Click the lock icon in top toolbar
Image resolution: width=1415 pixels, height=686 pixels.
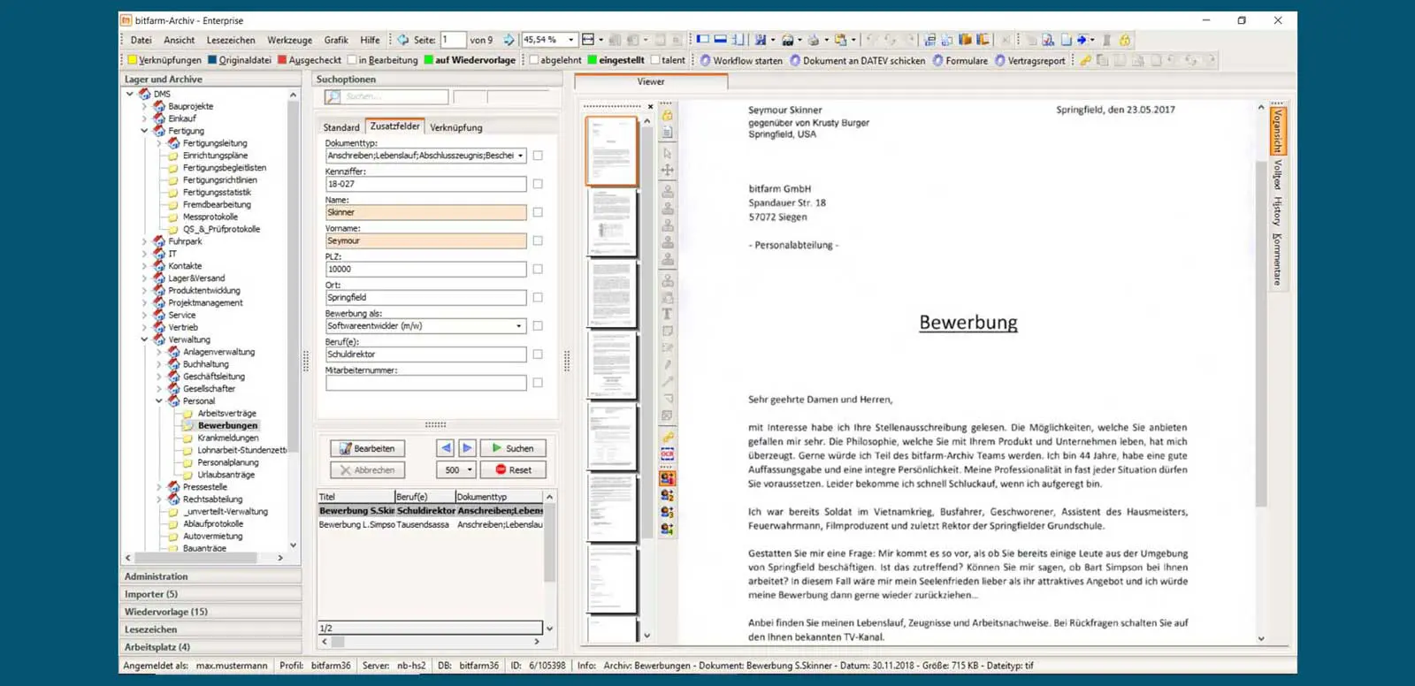(x=1124, y=40)
